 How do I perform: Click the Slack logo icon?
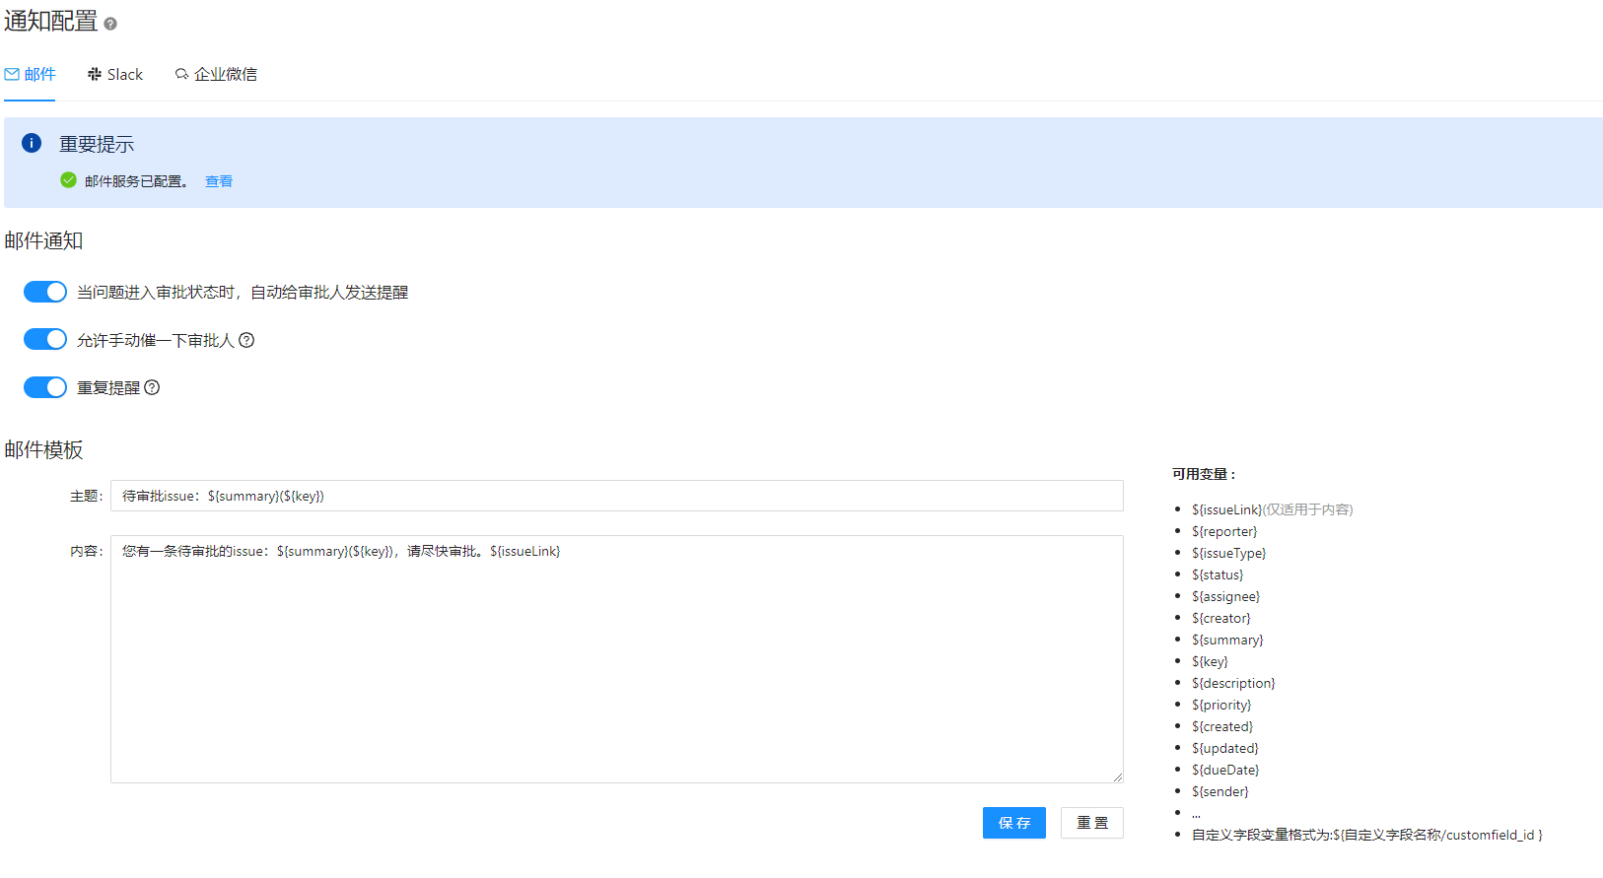(x=95, y=74)
